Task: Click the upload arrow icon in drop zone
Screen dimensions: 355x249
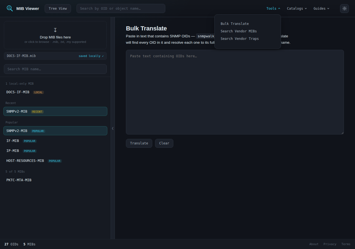Action: coord(55,30)
